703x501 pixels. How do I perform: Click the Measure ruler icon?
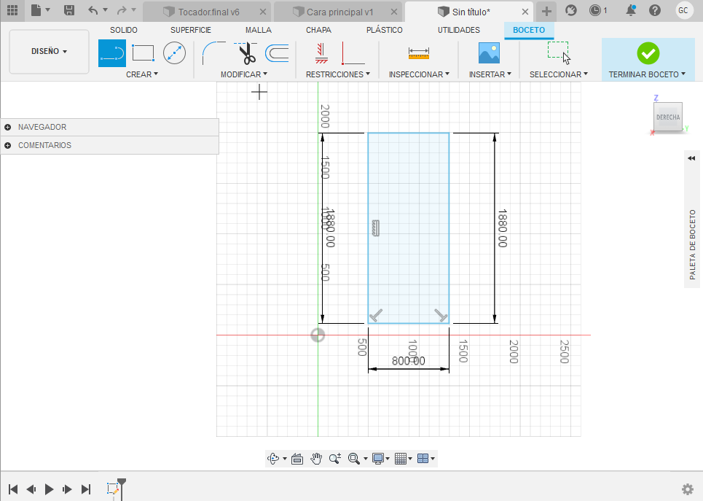418,53
